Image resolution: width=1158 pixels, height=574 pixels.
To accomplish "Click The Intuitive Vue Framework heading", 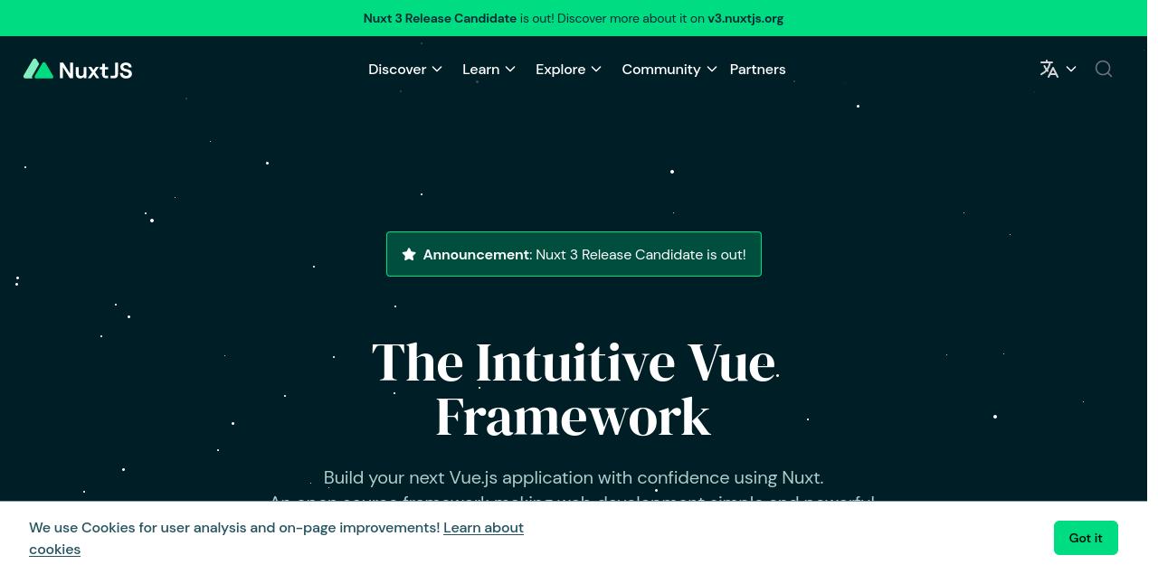I will click(574, 389).
